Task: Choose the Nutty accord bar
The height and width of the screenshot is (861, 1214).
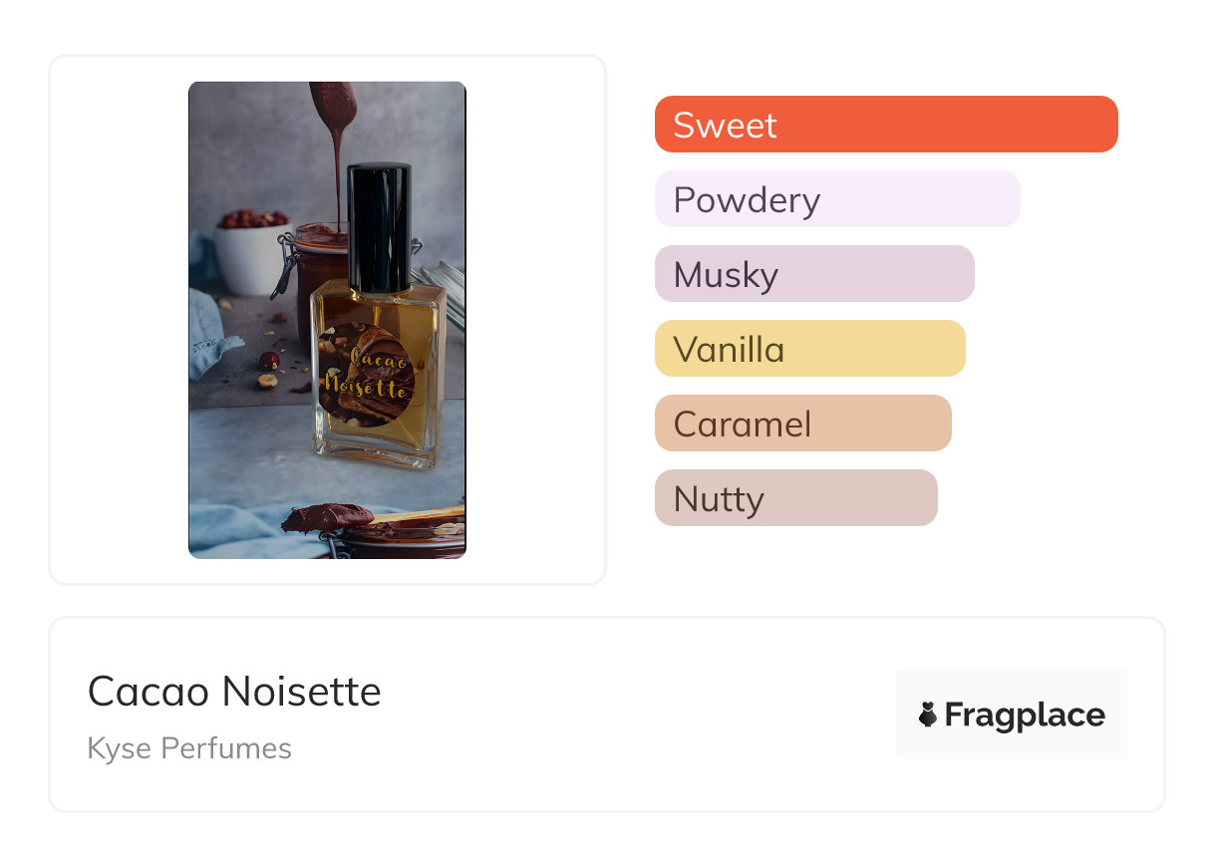Action: tap(796, 498)
